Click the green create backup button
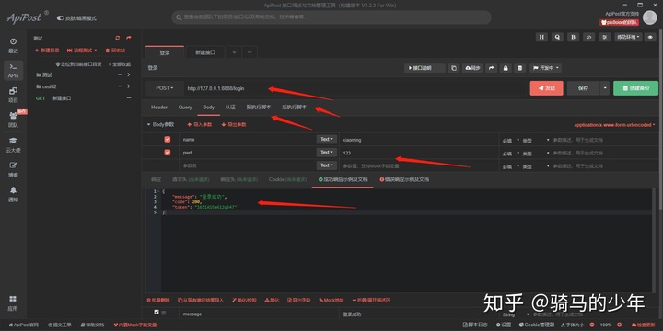 pyautogui.click(x=635, y=88)
